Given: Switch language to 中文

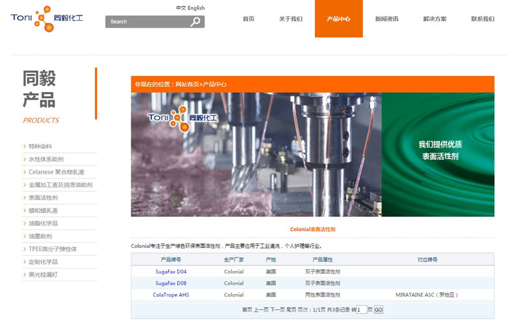Looking at the screenshot, I should coord(181,8).
